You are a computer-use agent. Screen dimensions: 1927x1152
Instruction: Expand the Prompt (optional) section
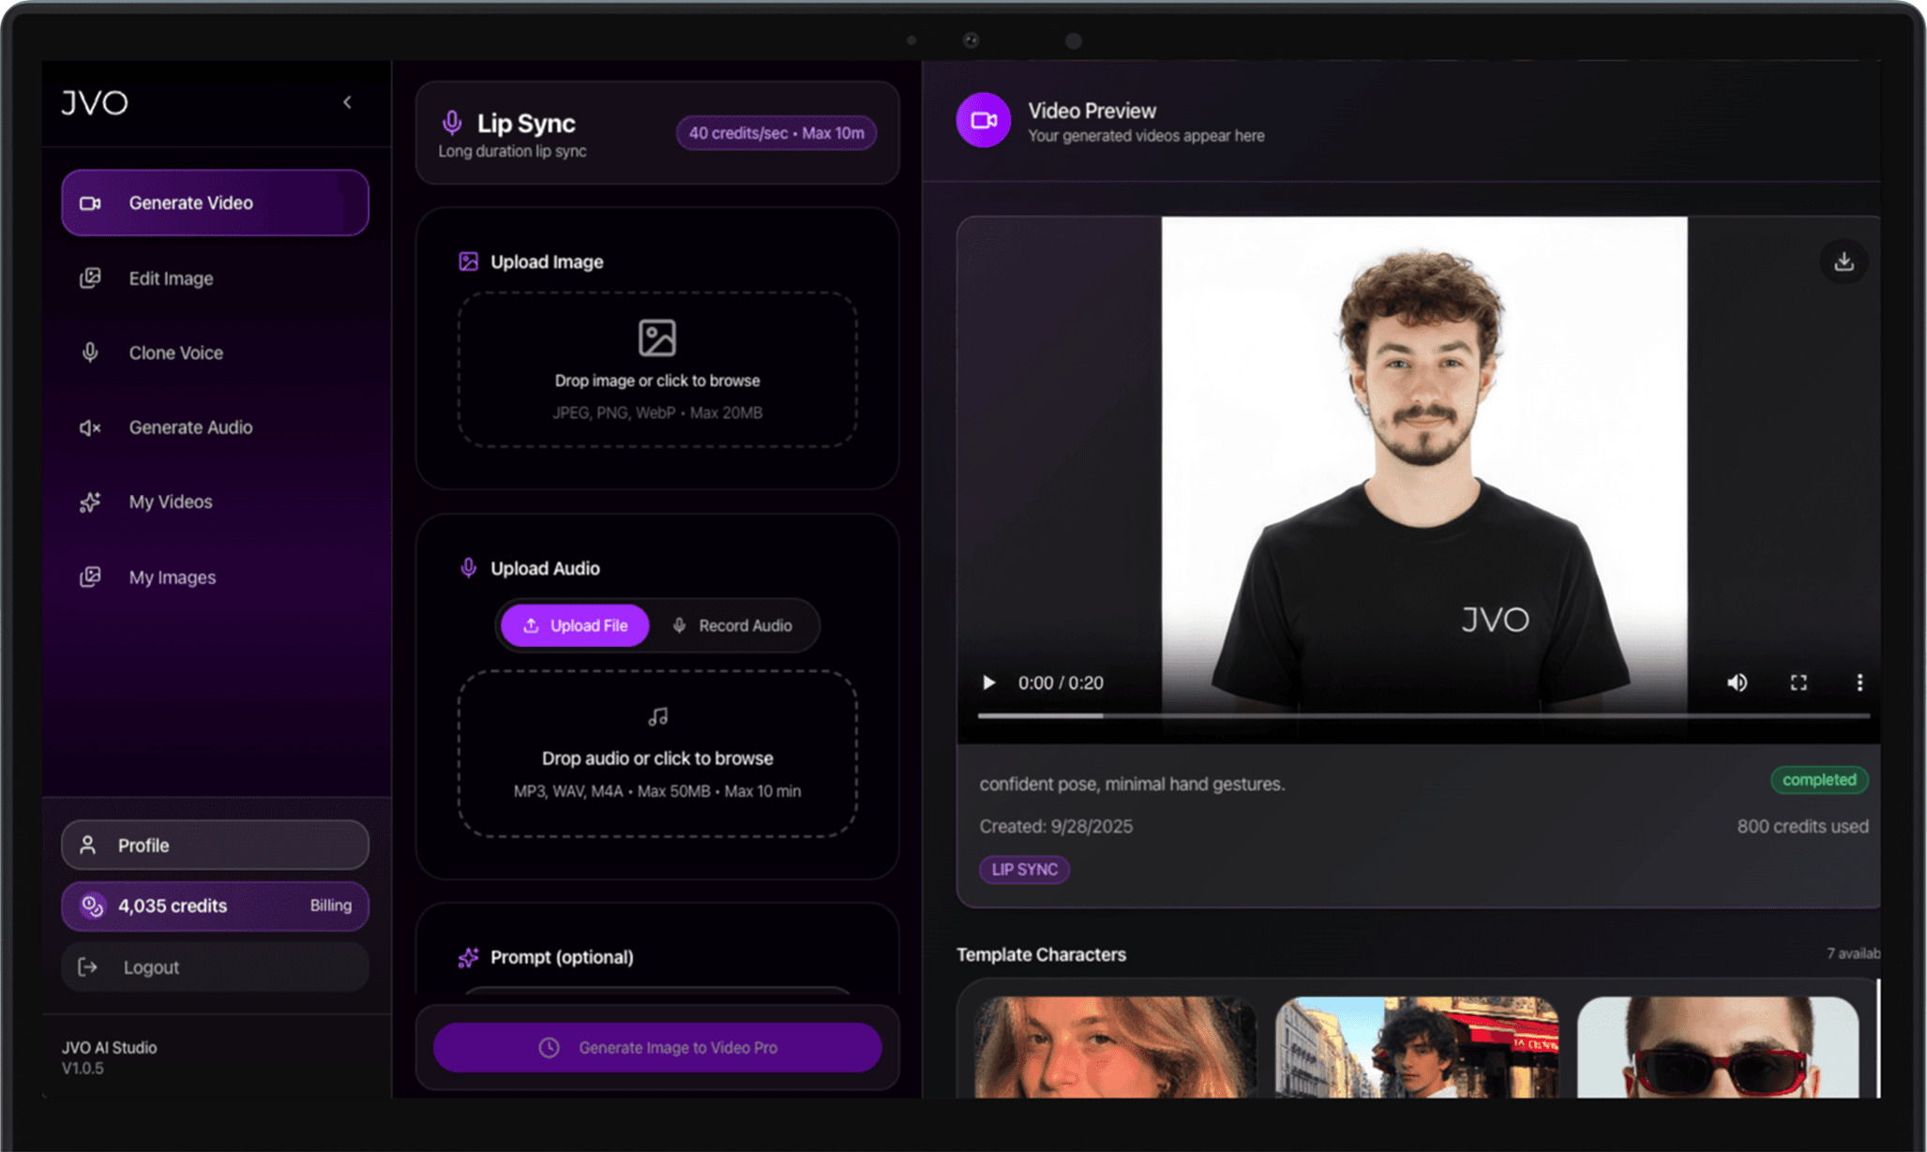[x=561, y=957]
